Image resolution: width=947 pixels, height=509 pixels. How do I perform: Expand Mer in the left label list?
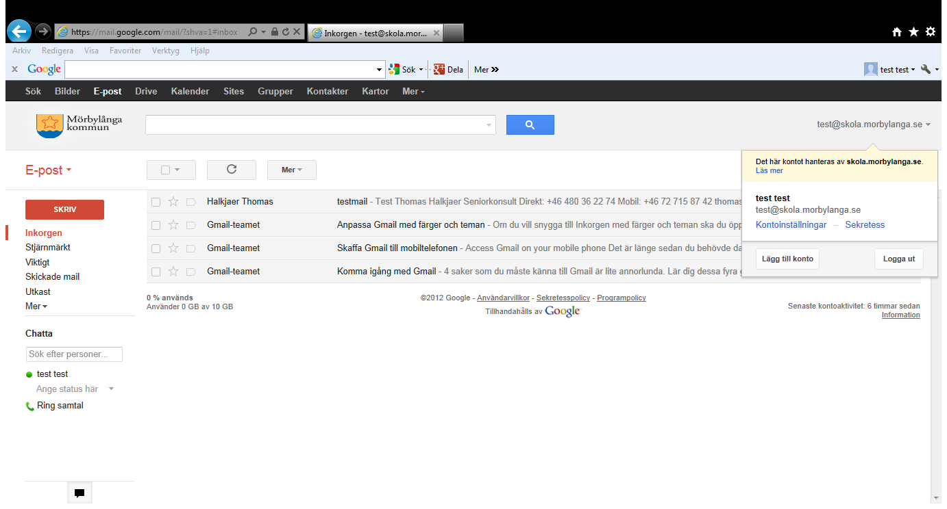point(36,306)
